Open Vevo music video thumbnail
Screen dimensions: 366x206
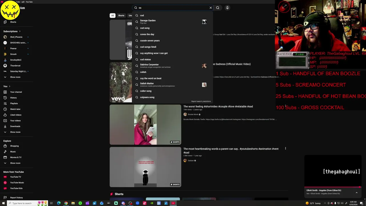coord(121,82)
